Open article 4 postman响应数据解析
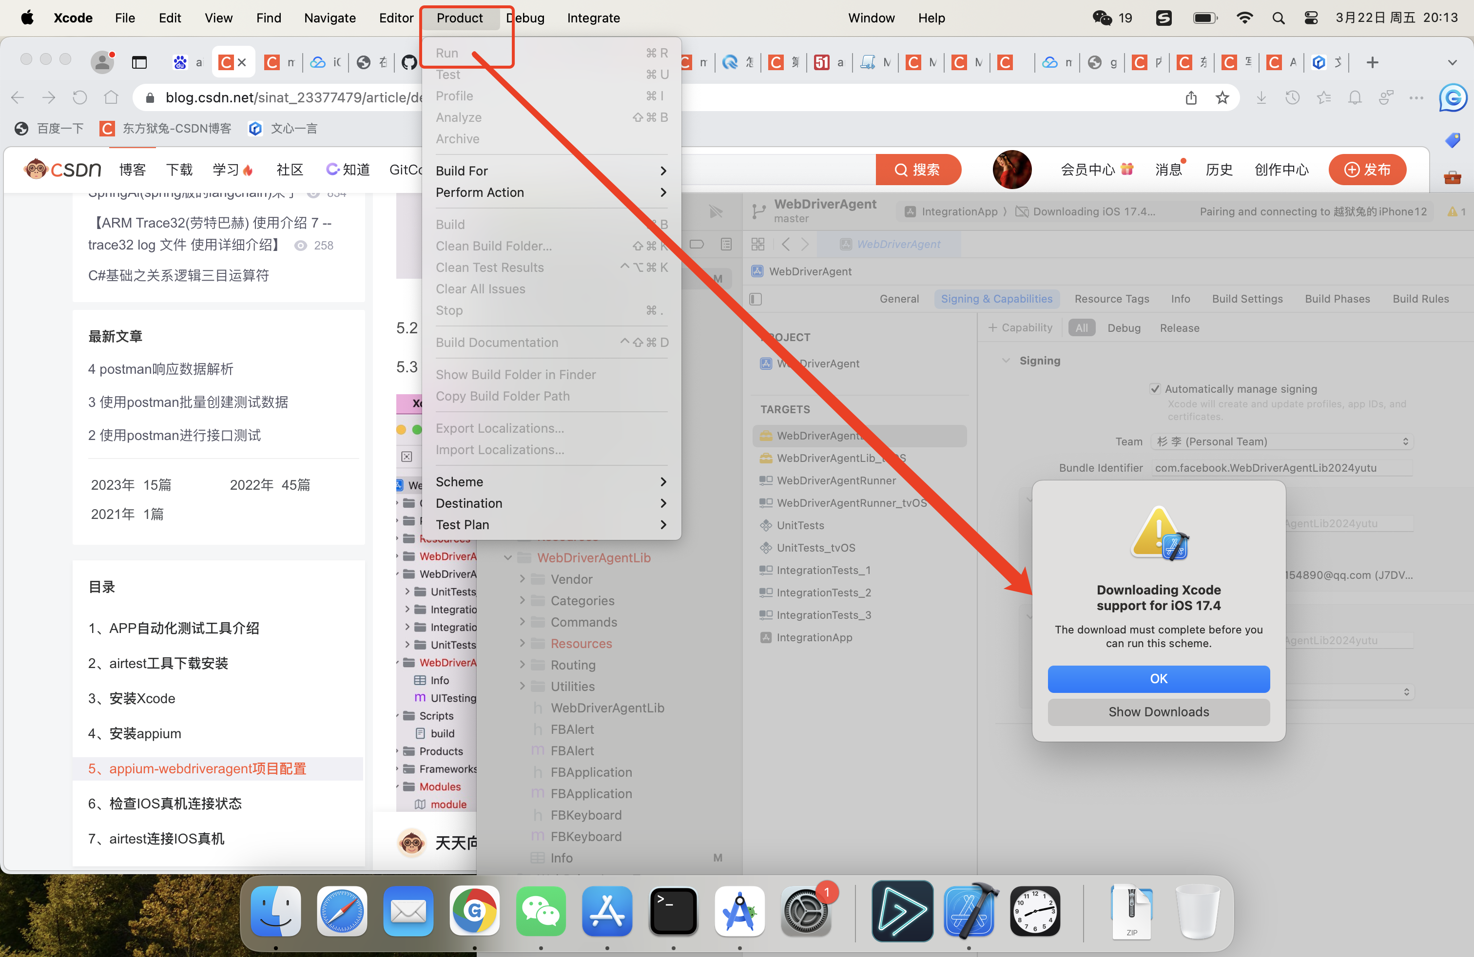The image size is (1474, 957). tap(160, 369)
